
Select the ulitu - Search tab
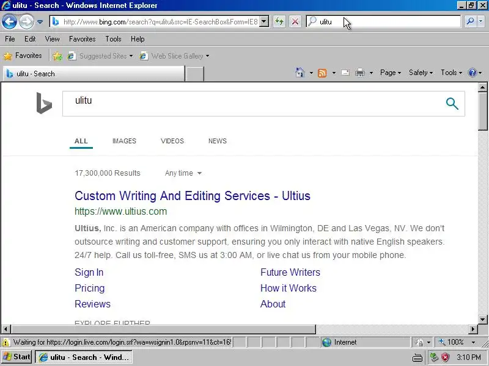(x=94, y=74)
